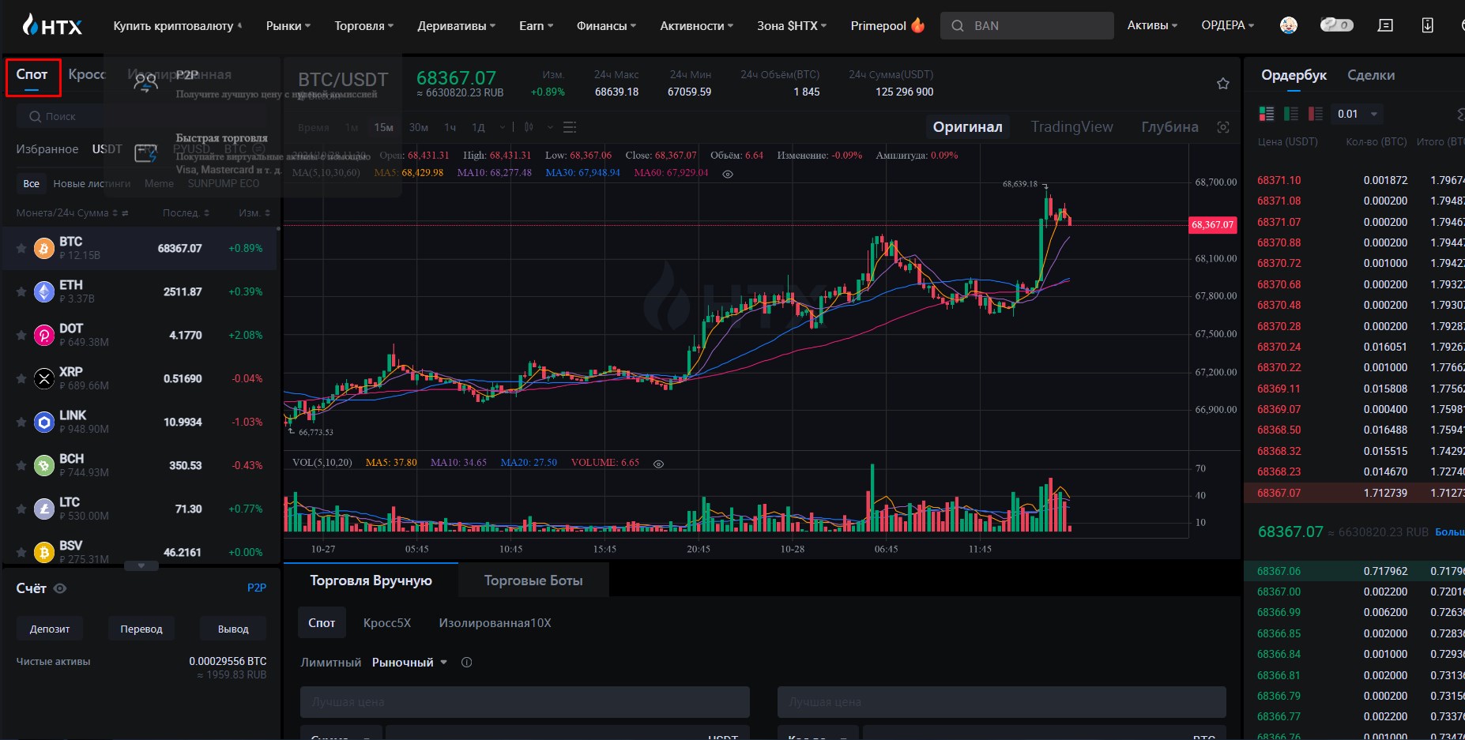Open the Активы dropdown in header
1465x740 pixels.
(x=1152, y=25)
